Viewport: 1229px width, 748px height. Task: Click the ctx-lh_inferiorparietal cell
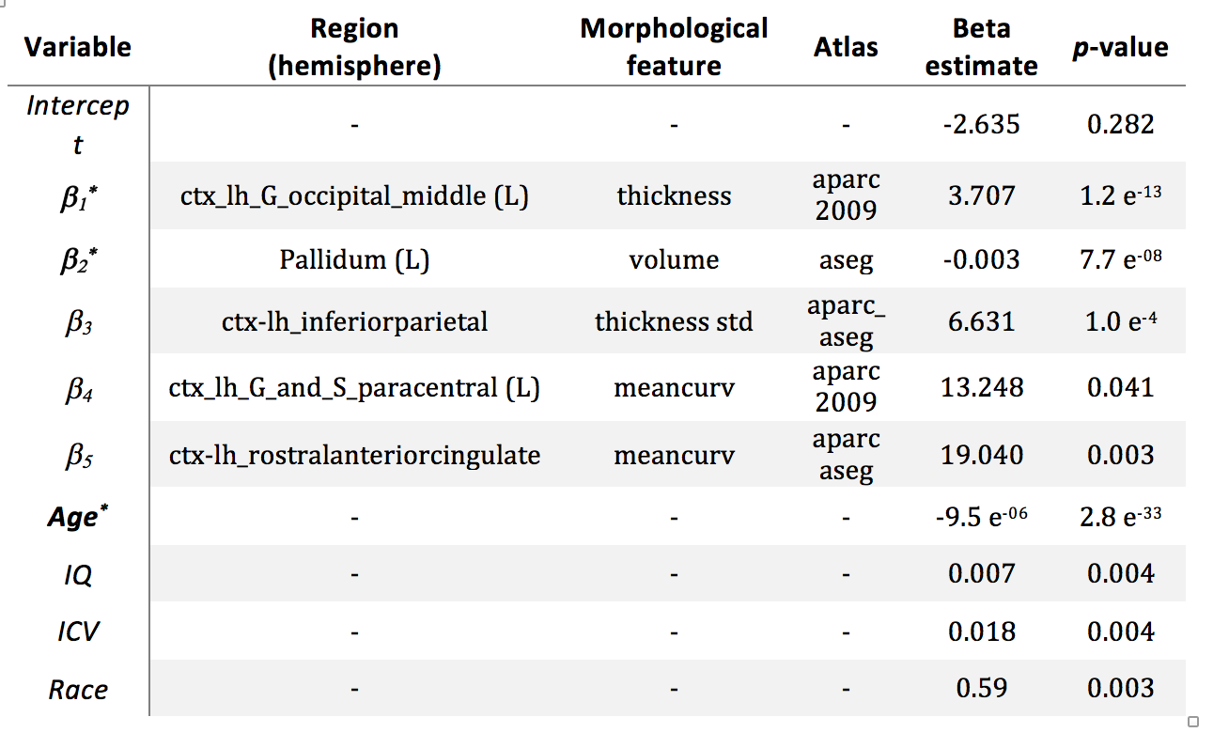(354, 322)
